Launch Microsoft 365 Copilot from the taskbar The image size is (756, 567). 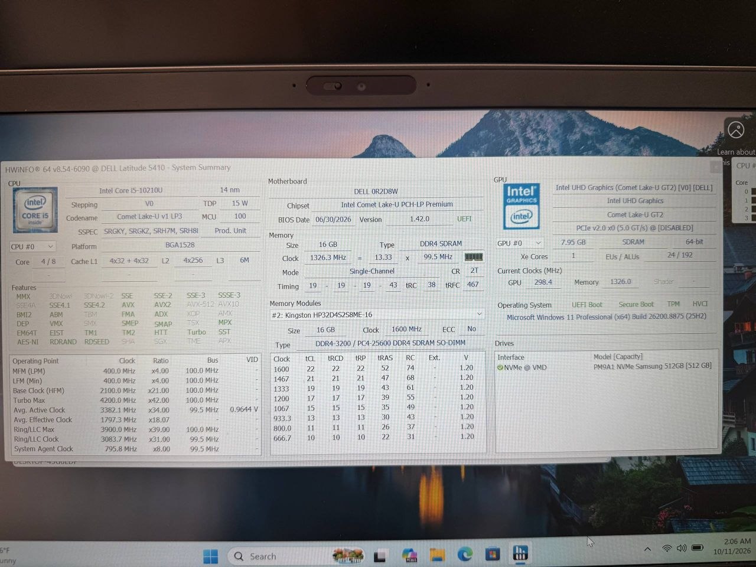coord(409,555)
